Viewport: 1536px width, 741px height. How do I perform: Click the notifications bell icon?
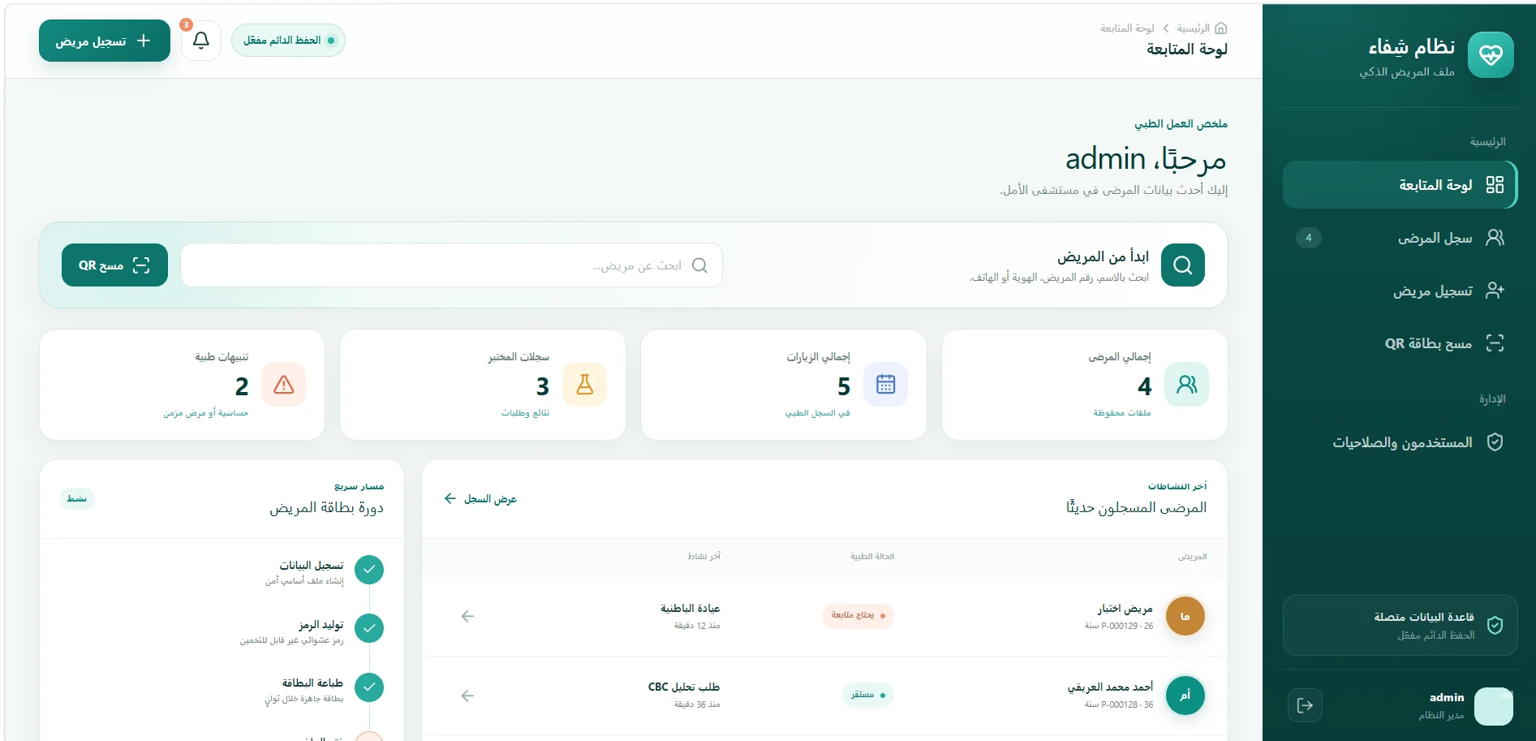(x=201, y=41)
